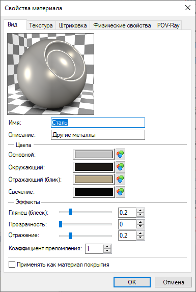
Task: Click the Отражающий (блик) beige color swatch
Action: point(94,180)
